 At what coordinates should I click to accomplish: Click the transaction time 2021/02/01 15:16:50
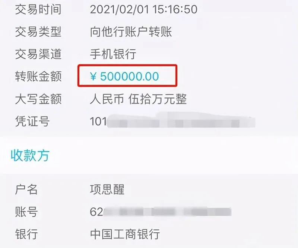tap(144, 9)
